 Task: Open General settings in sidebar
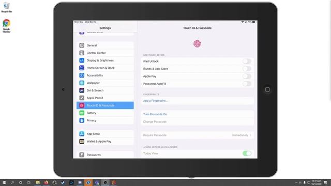(x=105, y=45)
